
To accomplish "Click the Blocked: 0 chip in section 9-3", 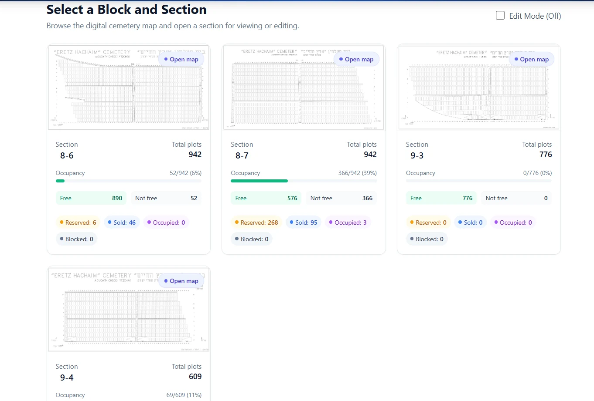I will point(427,239).
